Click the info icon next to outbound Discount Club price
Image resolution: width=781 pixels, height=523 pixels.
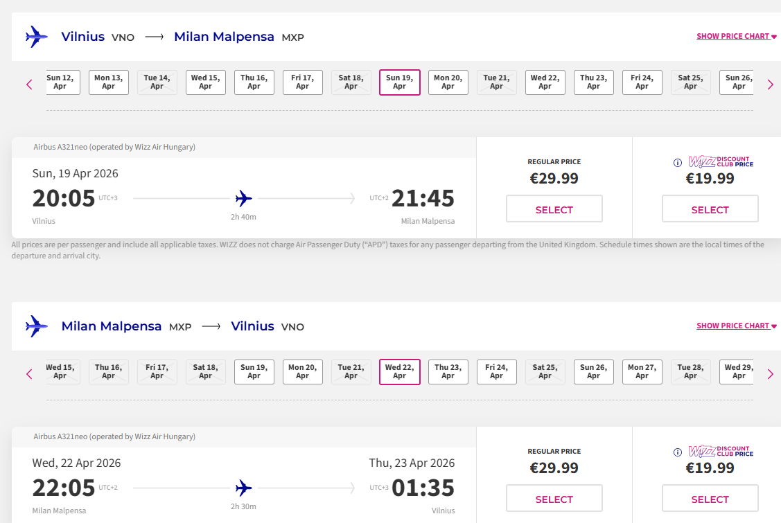(678, 163)
